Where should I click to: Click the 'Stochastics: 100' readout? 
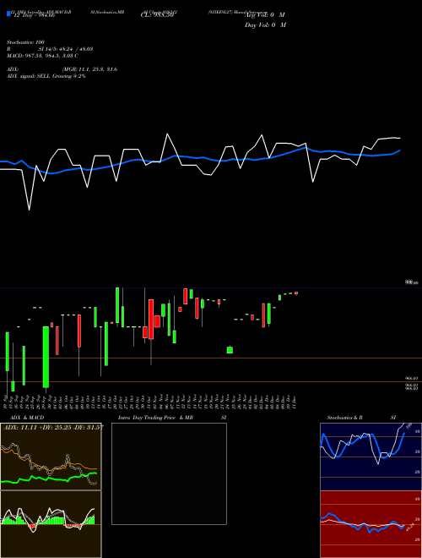coord(25,42)
